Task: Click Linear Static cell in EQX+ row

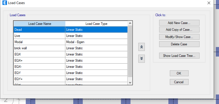Action: [96, 60]
